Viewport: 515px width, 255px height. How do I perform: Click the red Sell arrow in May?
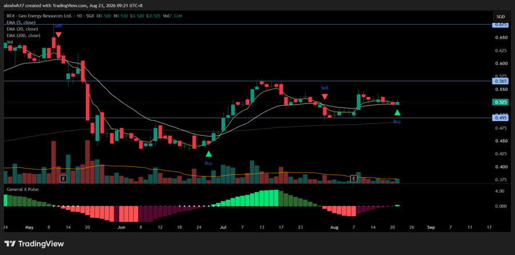coord(58,34)
